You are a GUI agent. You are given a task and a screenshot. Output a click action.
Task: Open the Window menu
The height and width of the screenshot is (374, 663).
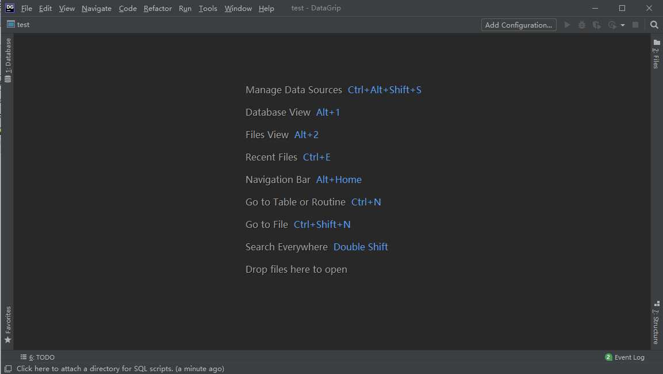(x=238, y=9)
